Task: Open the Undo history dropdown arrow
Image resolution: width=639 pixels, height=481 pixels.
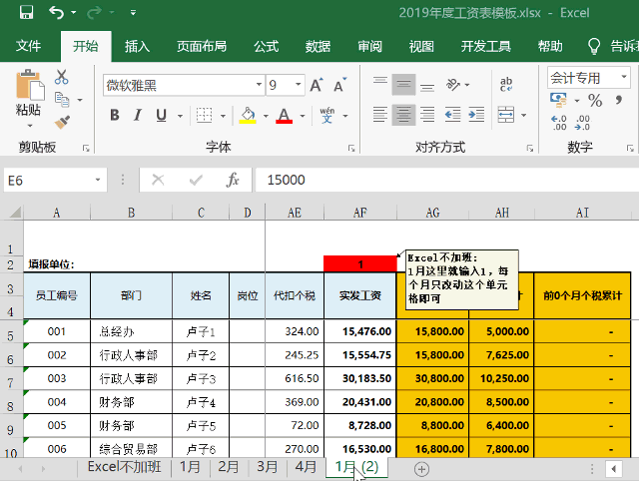Action: coord(74,13)
